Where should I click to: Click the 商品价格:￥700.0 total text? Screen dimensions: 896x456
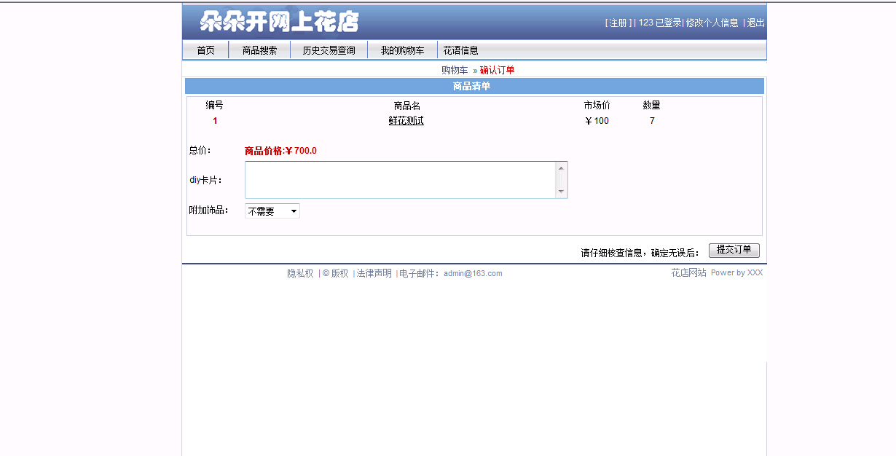tap(280, 151)
